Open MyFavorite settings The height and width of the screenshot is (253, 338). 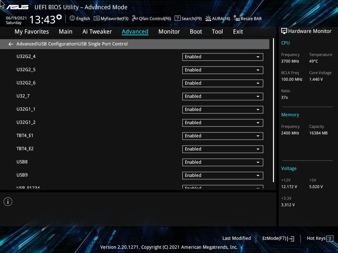pos(111,18)
